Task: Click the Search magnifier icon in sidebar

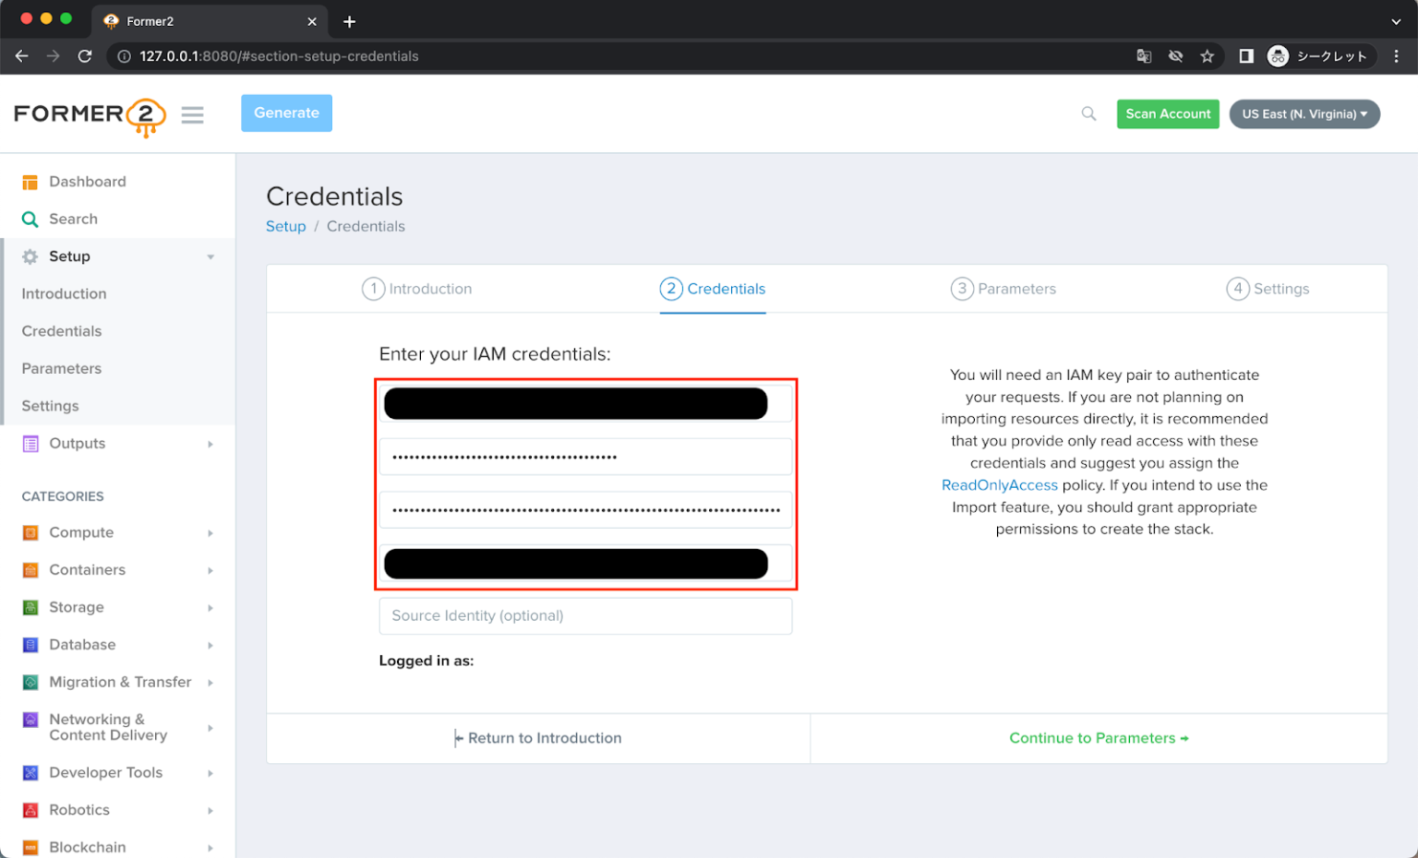Action: 30,219
